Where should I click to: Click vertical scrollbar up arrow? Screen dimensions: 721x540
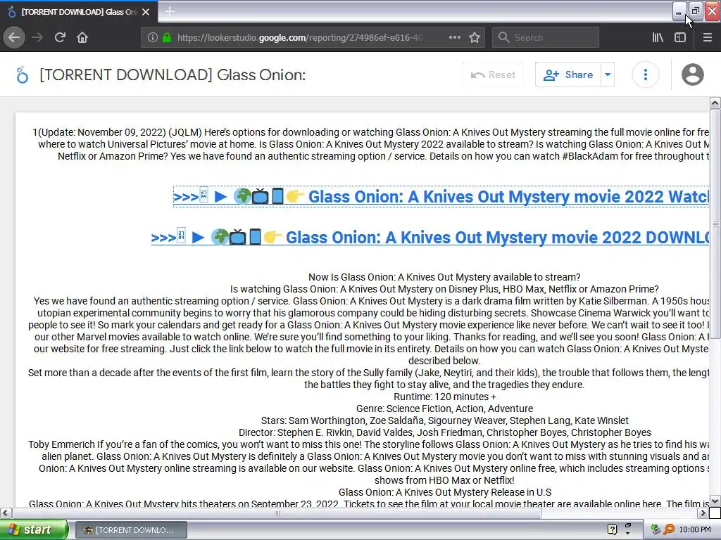pos(715,103)
